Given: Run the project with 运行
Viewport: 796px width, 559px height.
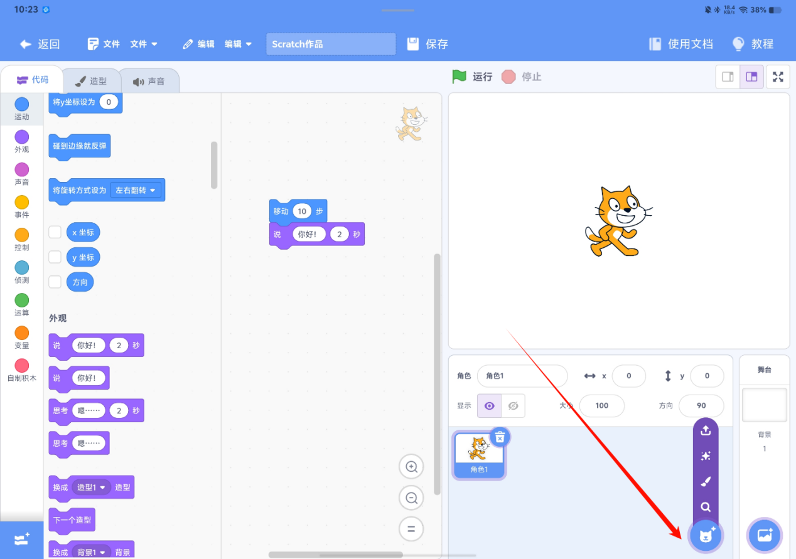Looking at the screenshot, I should click(471, 77).
